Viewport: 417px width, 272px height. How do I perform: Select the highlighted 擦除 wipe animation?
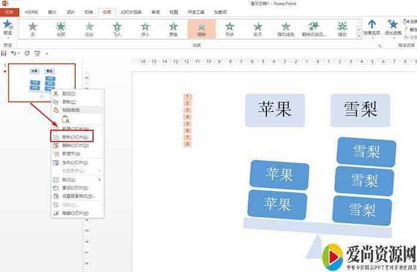[x=201, y=28]
